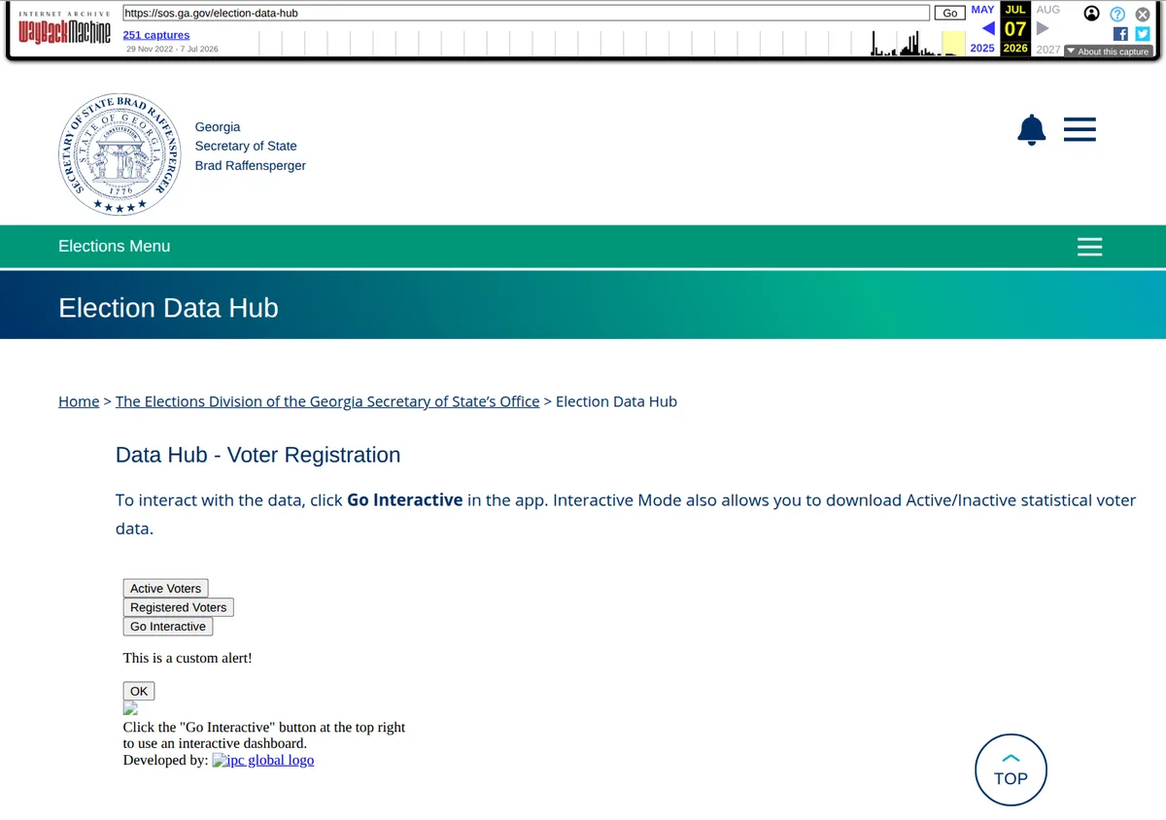Image resolution: width=1166 pixels, height=820 pixels.
Task: Click the broken image icon below OK
Action: [x=130, y=708]
